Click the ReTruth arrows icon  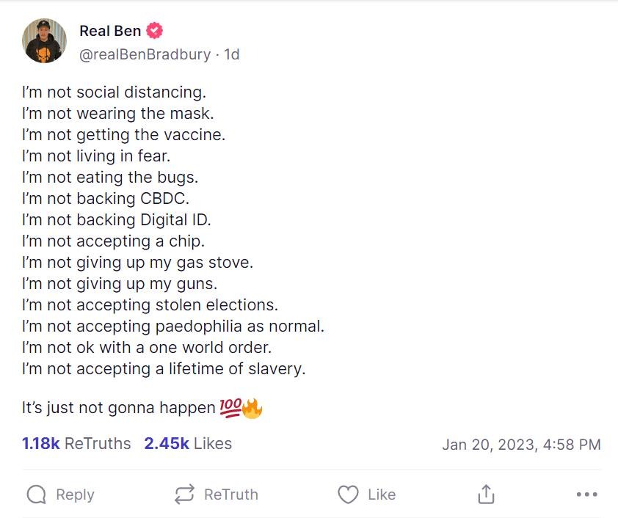point(184,495)
